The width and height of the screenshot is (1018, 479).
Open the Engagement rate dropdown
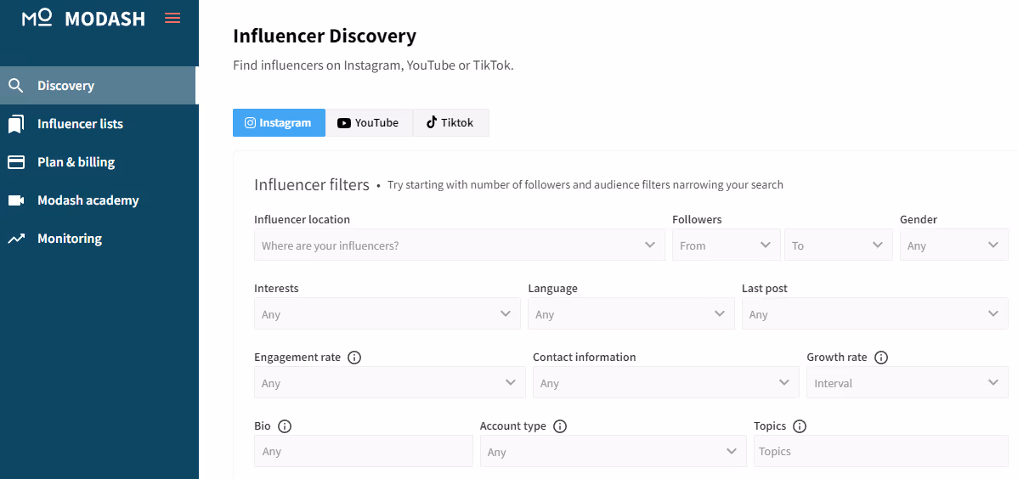click(x=390, y=383)
